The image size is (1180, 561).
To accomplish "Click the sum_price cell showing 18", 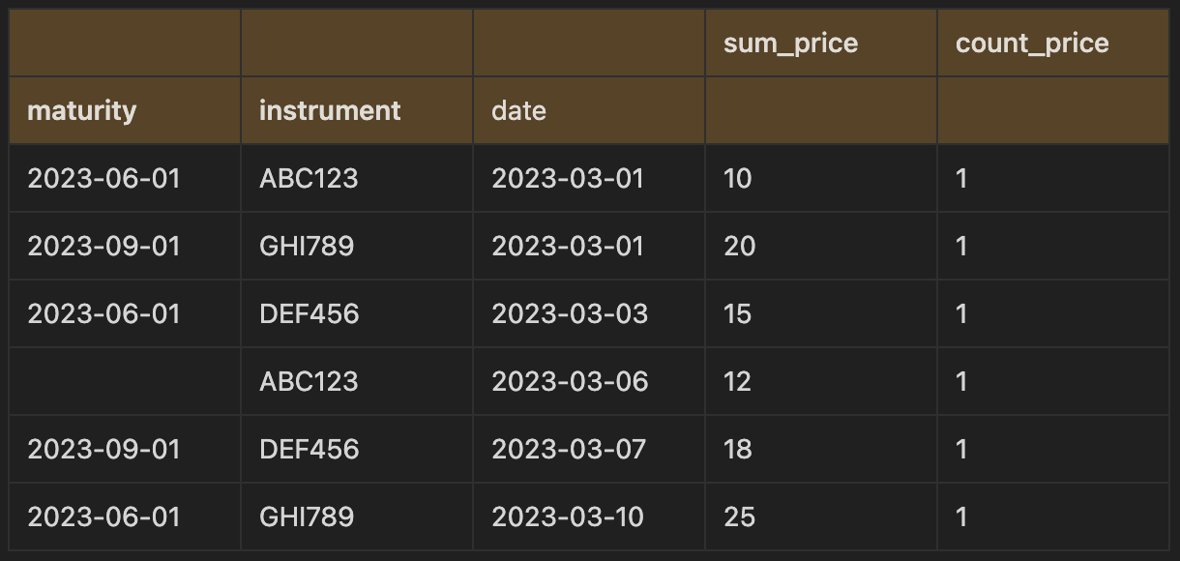I will [x=821, y=449].
